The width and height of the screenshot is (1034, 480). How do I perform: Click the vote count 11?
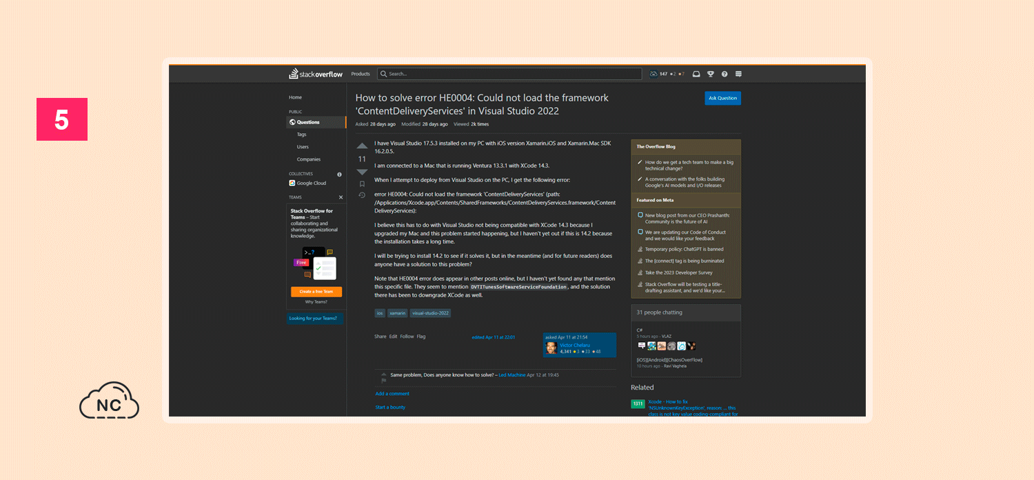pos(362,159)
